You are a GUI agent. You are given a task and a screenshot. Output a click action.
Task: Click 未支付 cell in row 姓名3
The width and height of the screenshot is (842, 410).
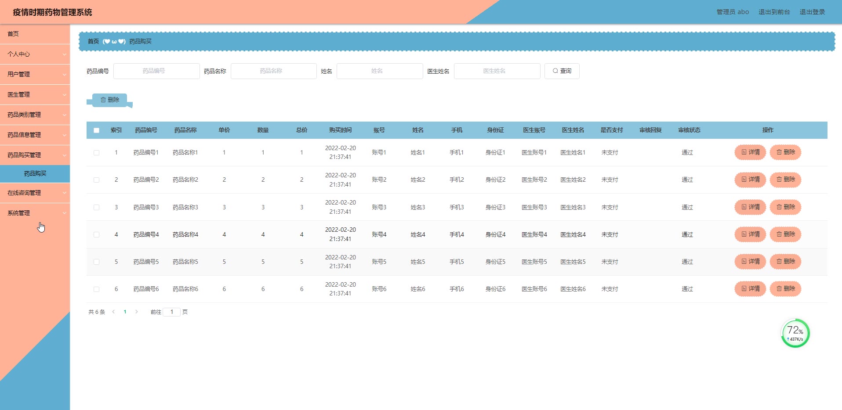pos(610,207)
